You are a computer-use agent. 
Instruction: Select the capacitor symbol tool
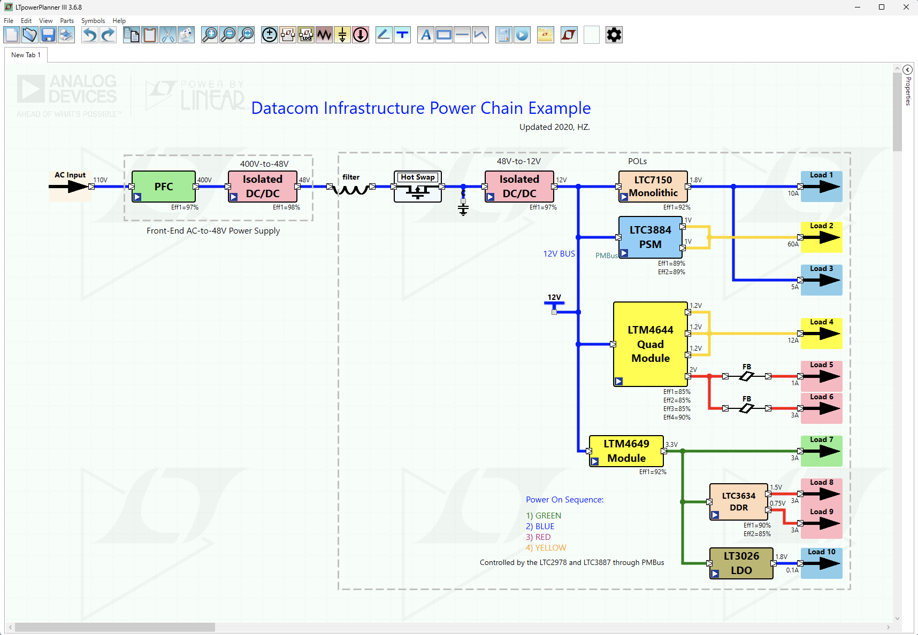(x=342, y=35)
